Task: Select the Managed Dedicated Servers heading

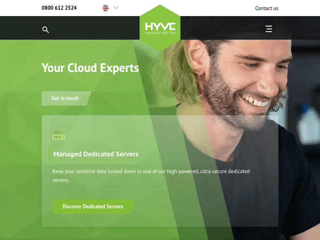Action: (x=96, y=154)
